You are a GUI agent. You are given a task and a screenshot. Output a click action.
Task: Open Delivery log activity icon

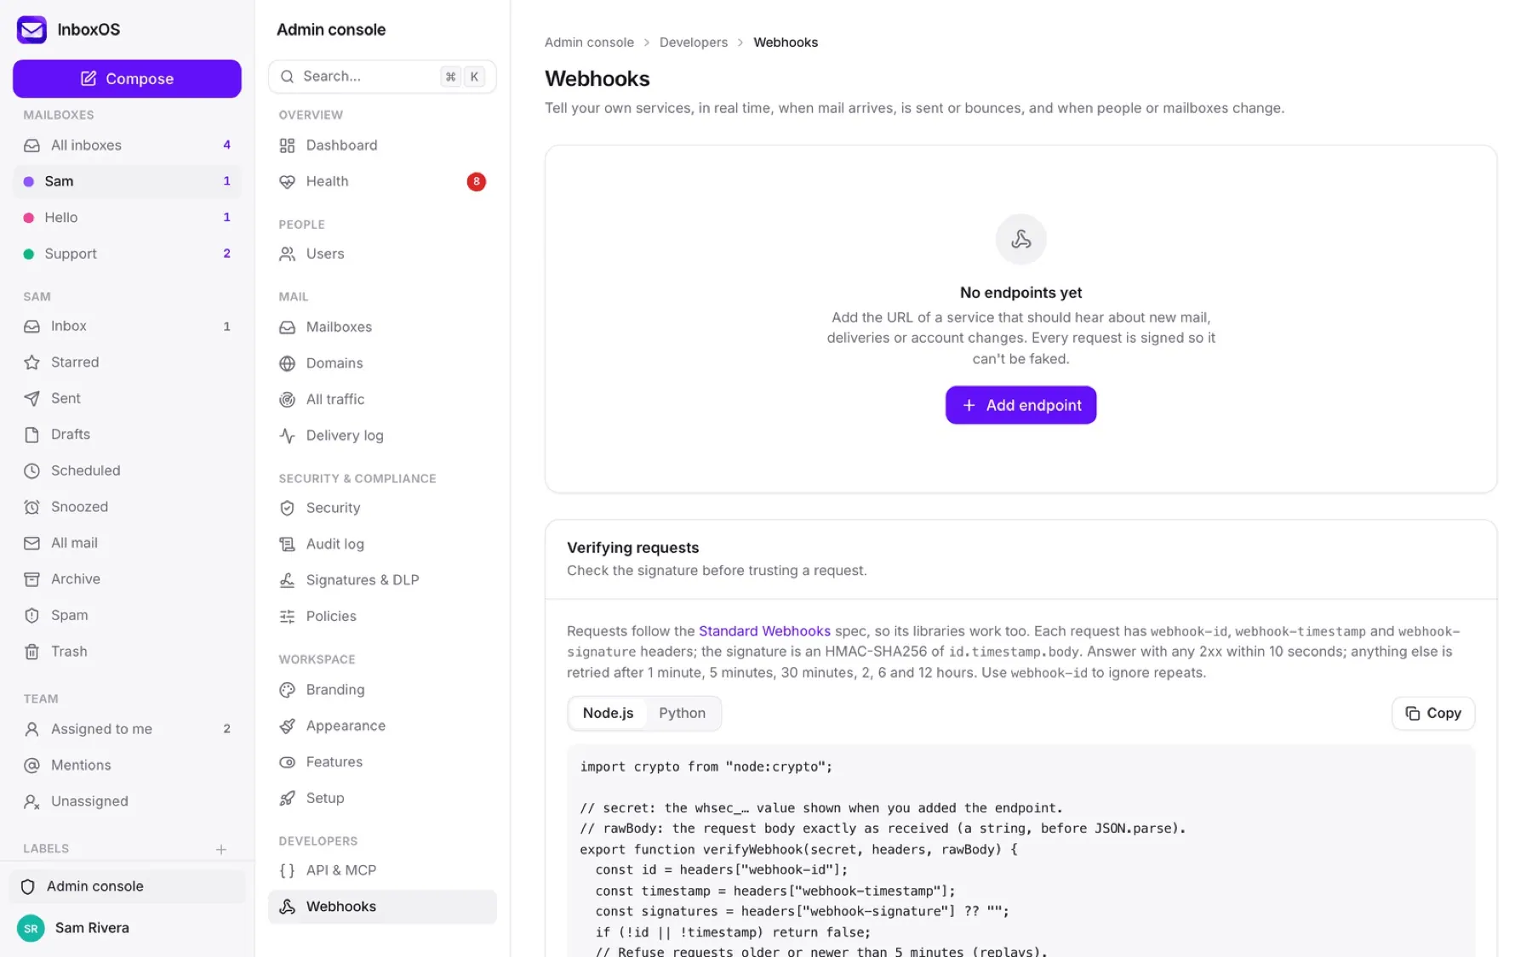pyautogui.click(x=287, y=436)
